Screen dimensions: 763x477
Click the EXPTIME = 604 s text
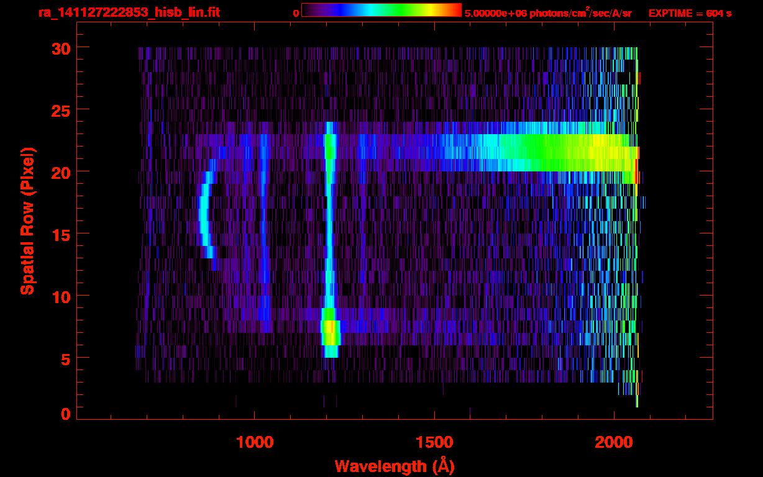pyautogui.click(x=690, y=13)
